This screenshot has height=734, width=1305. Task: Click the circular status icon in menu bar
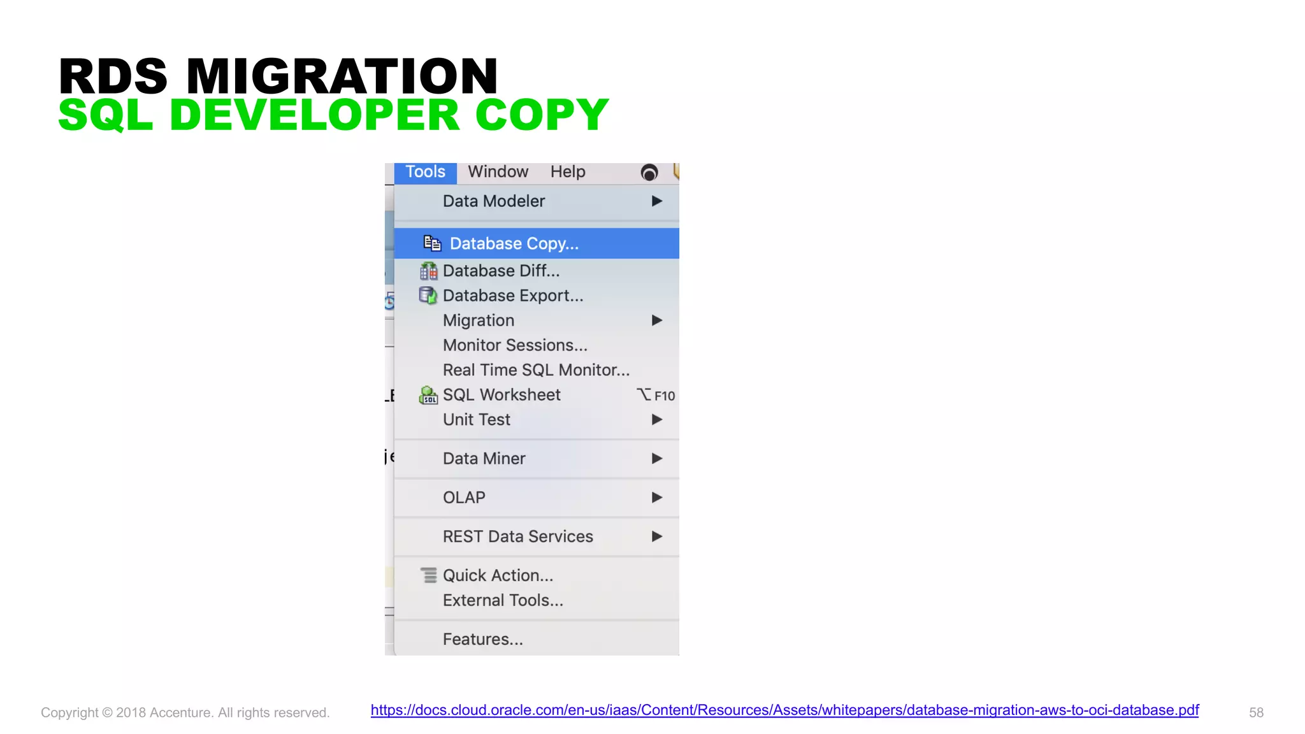tap(649, 173)
